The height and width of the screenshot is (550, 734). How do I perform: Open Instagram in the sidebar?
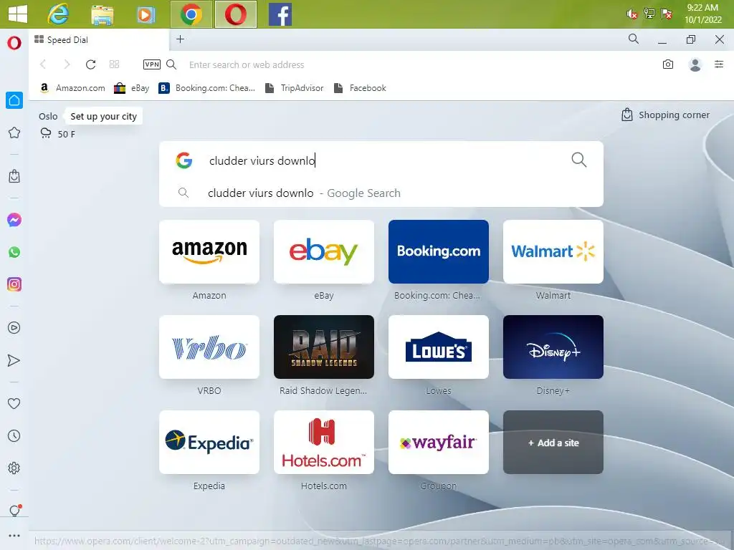pyautogui.click(x=14, y=284)
